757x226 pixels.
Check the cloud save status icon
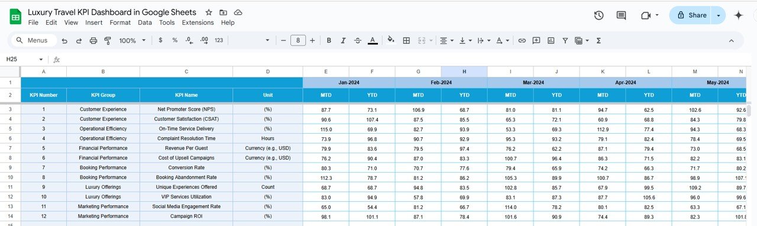[x=238, y=12]
